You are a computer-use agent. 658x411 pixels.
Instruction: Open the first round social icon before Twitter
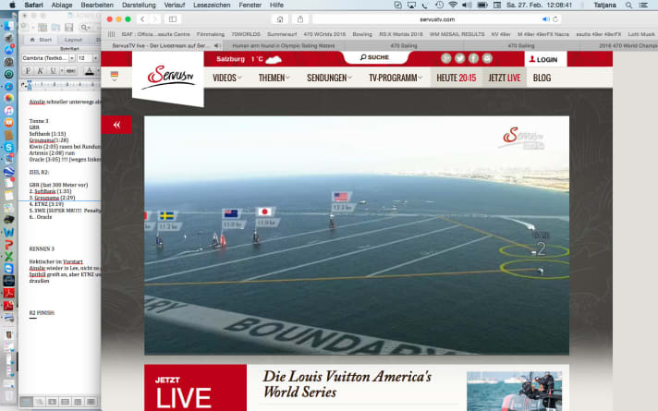(x=446, y=59)
